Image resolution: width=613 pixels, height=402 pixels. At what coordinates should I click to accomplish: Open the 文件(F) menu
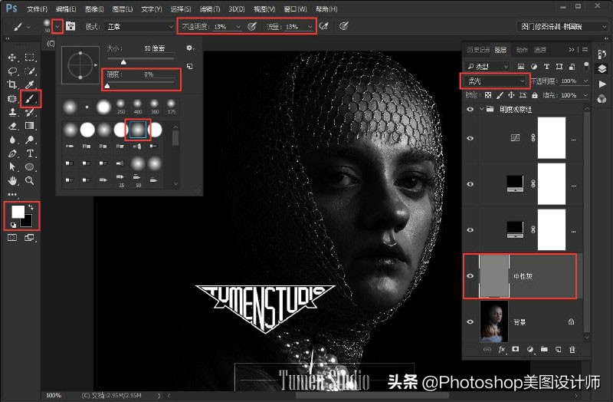click(38, 8)
